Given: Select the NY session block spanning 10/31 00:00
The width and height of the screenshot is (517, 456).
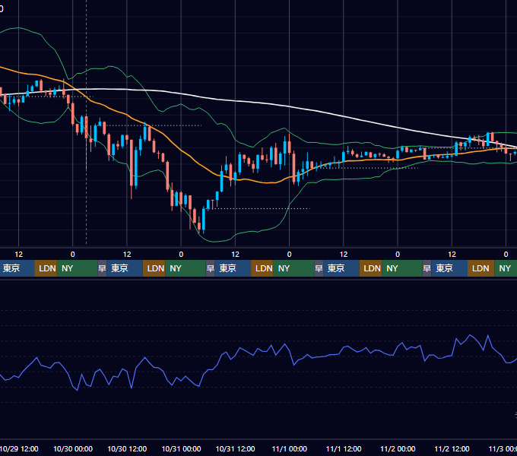Looking at the screenshot, I should coord(186,268).
